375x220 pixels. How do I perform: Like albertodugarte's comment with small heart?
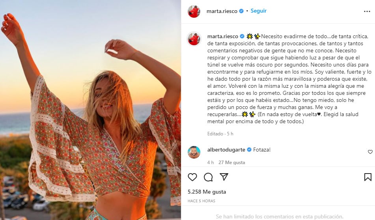click(x=370, y=152)
